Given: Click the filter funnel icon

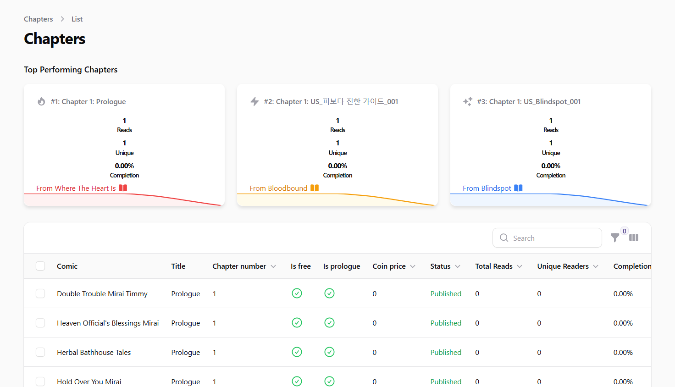Looking at the screenshot, I should [x=615, y=238].
